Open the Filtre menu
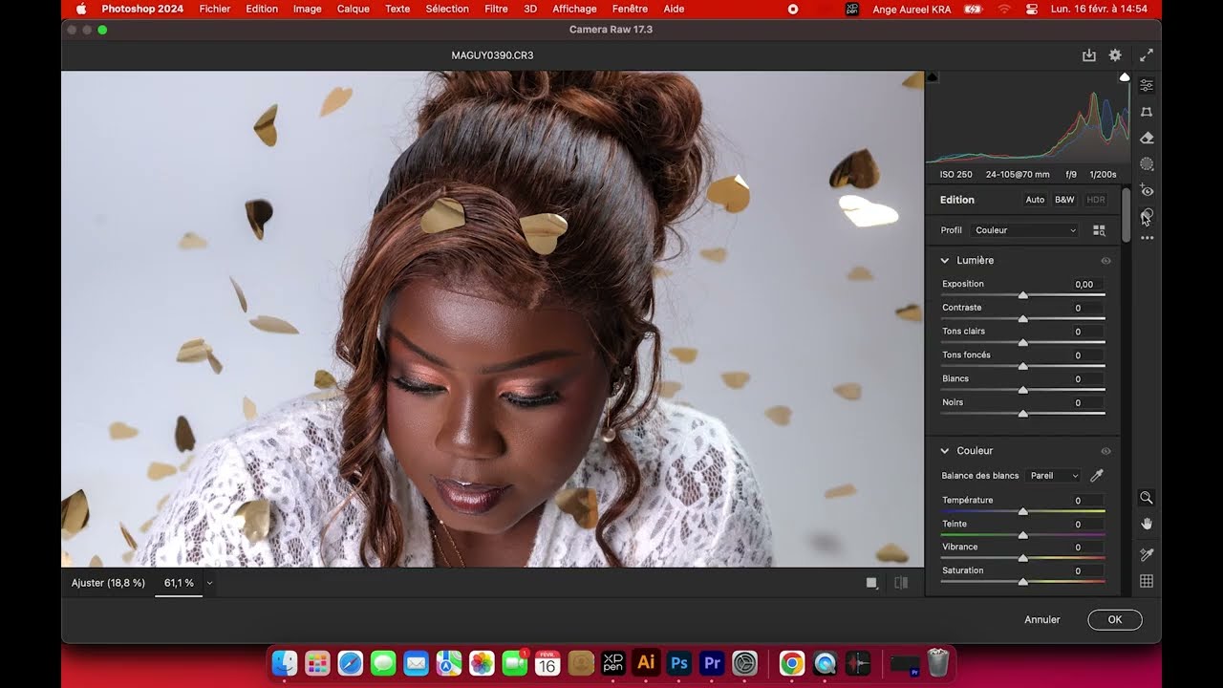Image resolution: width=1223 pixels, height=688 pixels. [x=496, y=9]
